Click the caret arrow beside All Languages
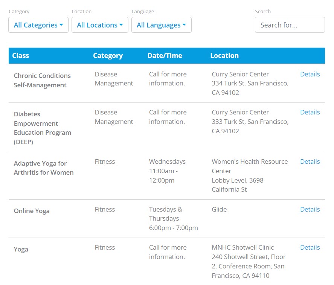Screen dimensions: 334x285 [x=184, y=25]
